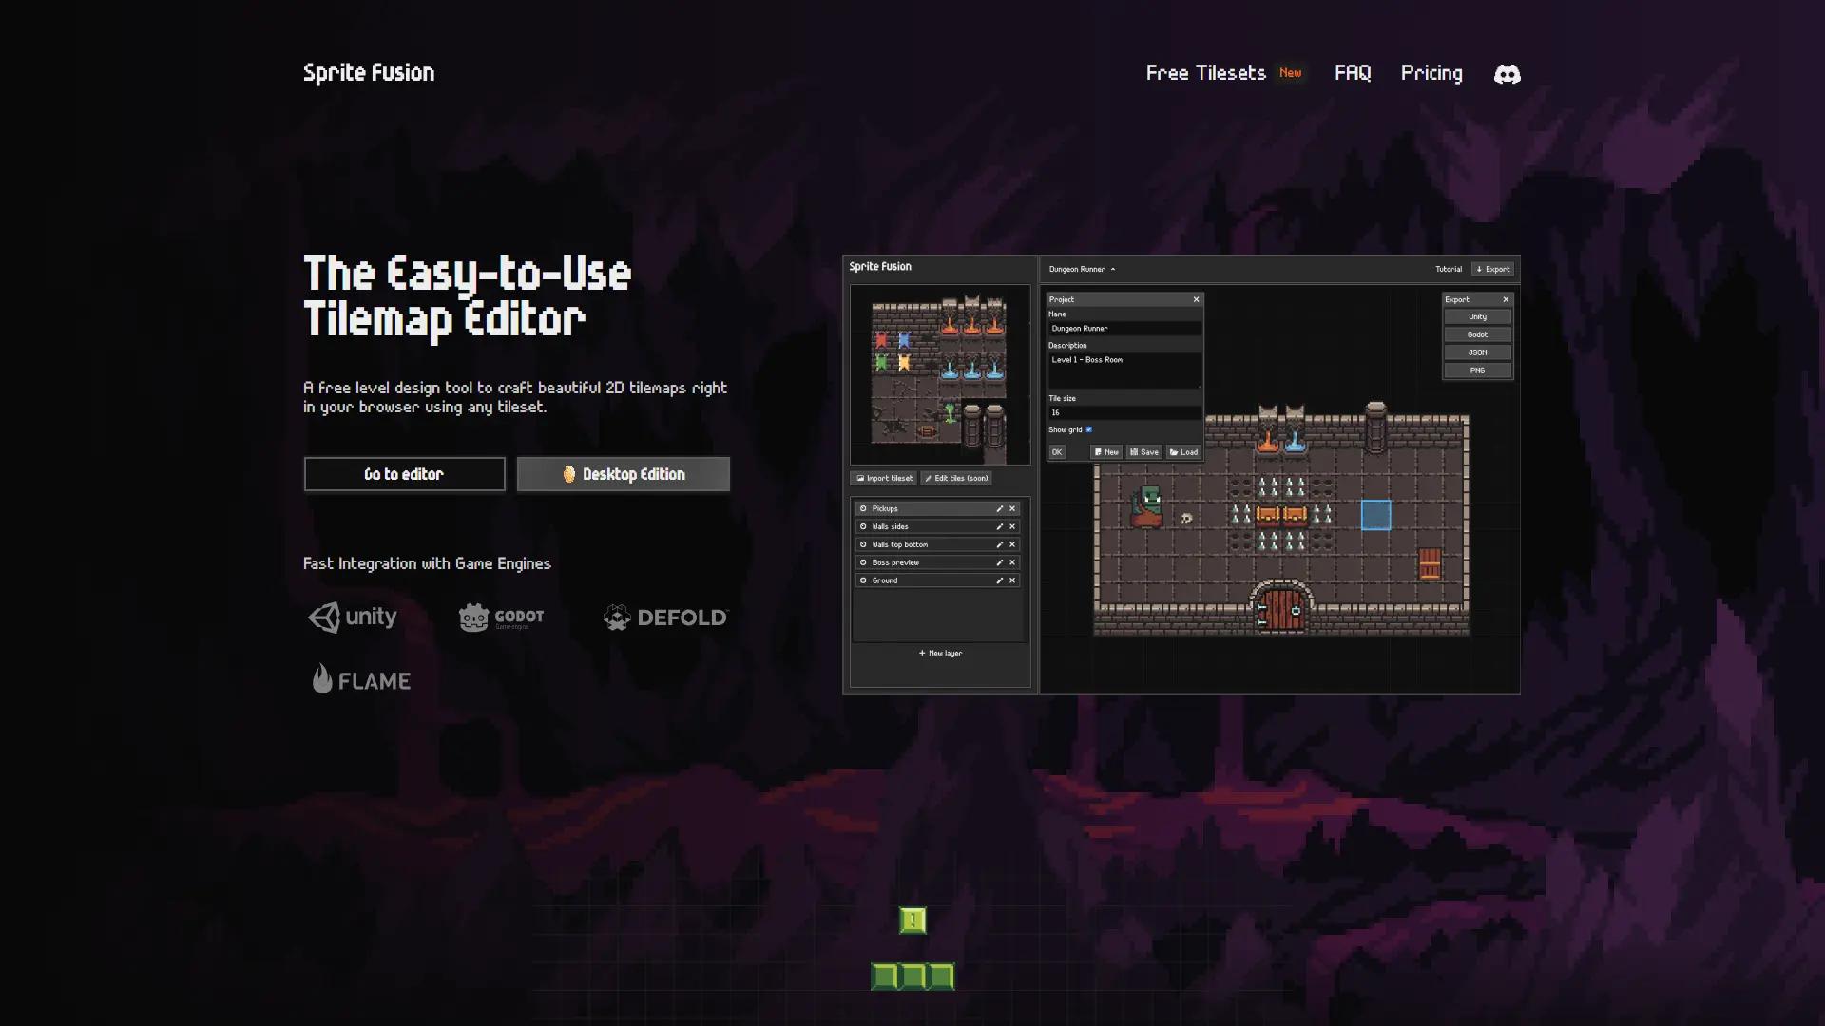Click the Desktop Edition button

click(623, 474)
